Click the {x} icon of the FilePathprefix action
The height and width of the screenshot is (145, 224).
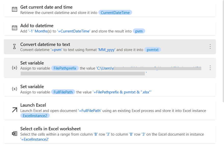click(x=15, y=68)
